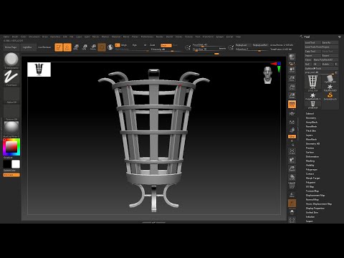344x258 pixels.
Task: Adjust the Draw Size slider
Action: pyautogui.click(x=209, y=49)
